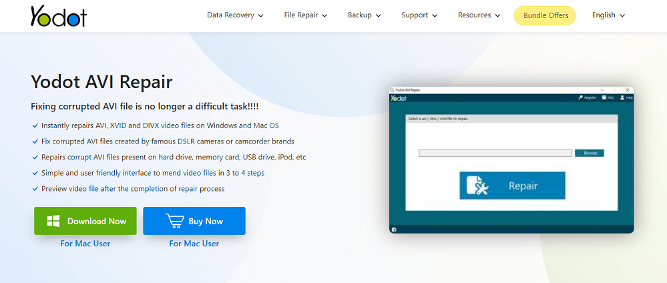
Task: Click the shopping cart icon on Buy Now
Action: click(174, 221)
